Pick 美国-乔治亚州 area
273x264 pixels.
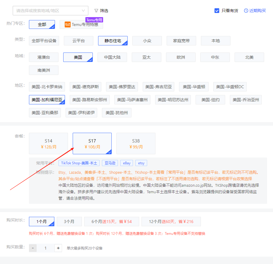(246, 100)
